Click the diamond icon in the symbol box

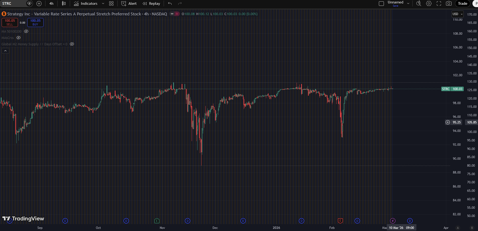pos(29,4)
